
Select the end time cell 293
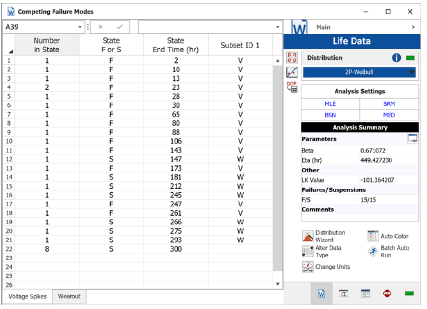[x=176, y=240]
